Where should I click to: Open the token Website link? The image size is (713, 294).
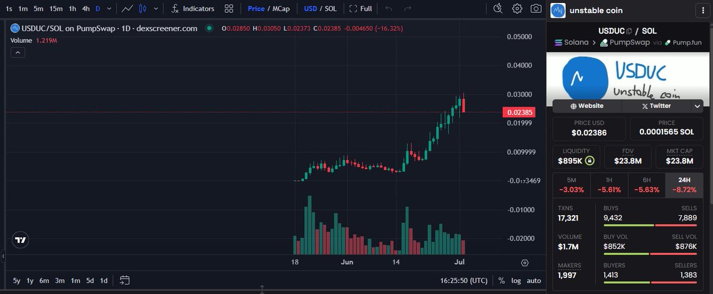coord(587,106)
